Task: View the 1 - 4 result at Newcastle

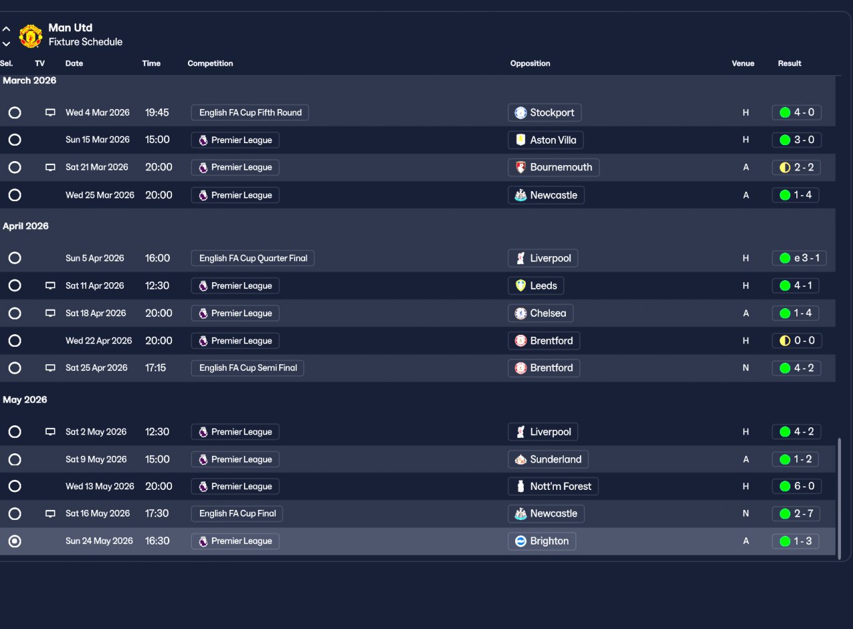Action: [x=796, y=195]
